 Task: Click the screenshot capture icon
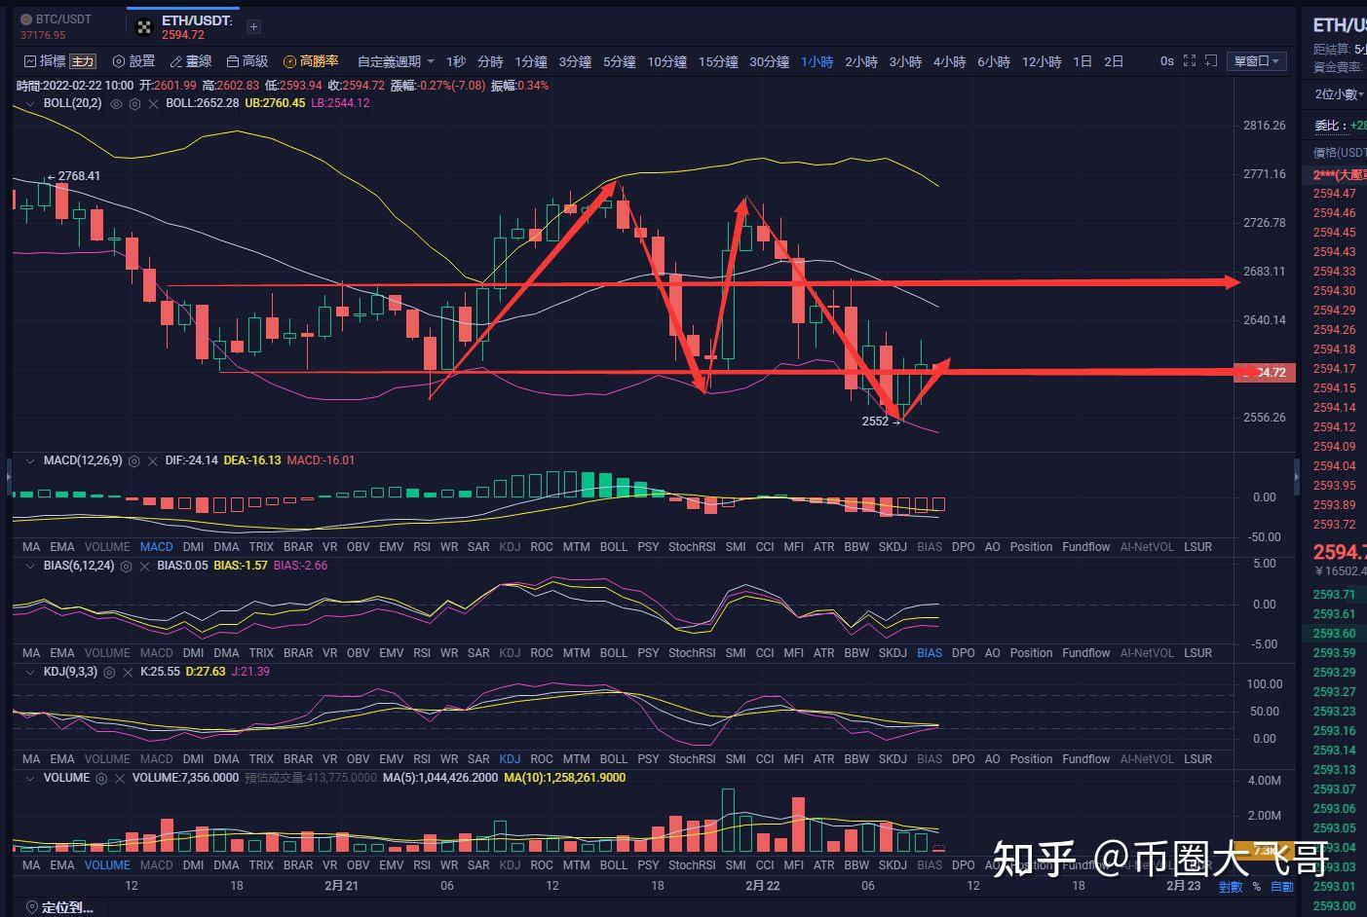(1211, 60)
